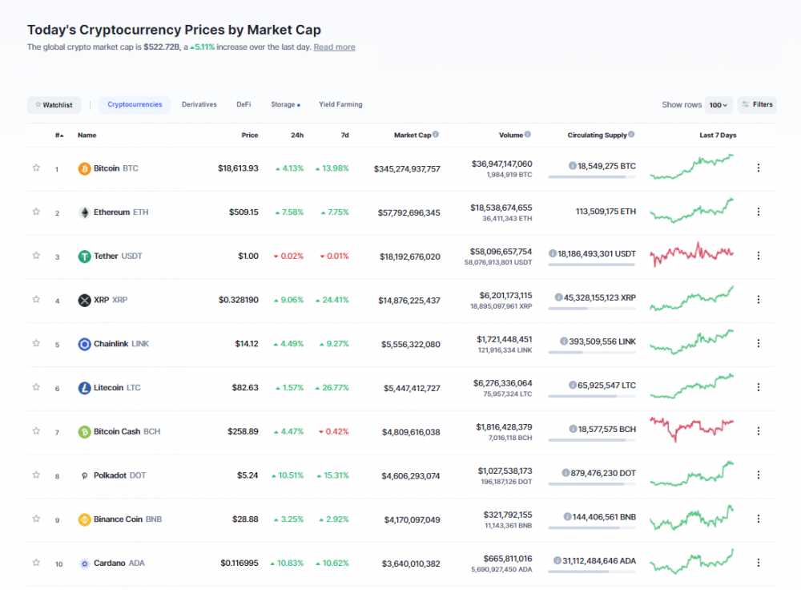
Task: Star Litecoin to add to watchlist
Action: 36,387
